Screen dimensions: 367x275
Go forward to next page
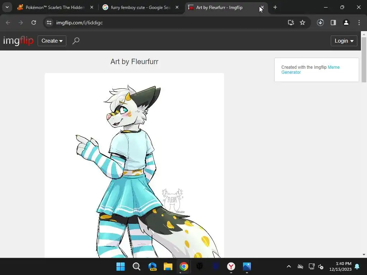[21, 23]
